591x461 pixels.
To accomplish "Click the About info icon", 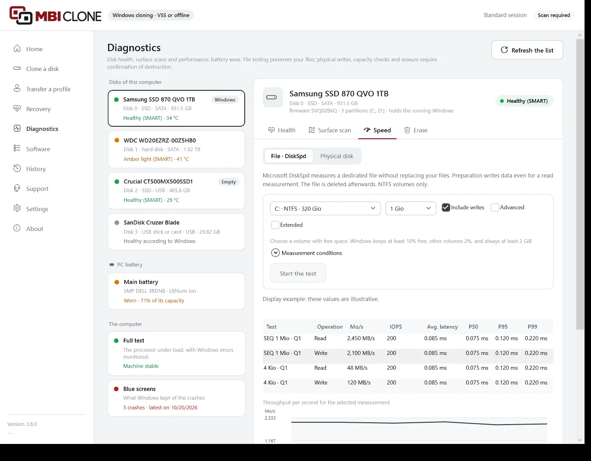I will pyautogui.click(x=17, y=228).
